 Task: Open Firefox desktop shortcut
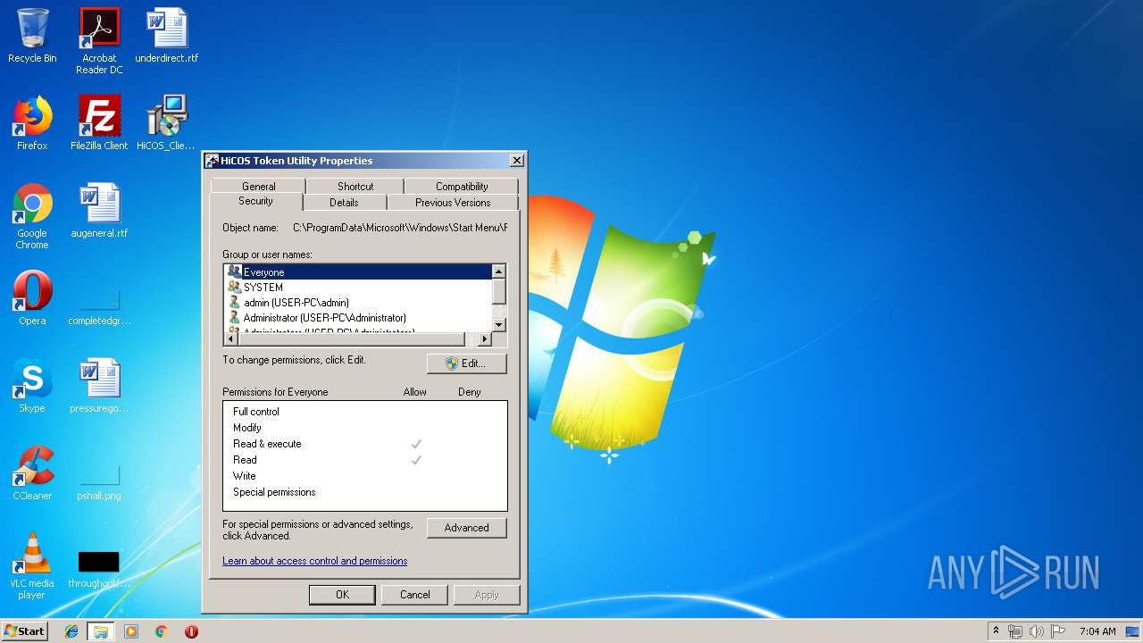[x=32, y=123]
